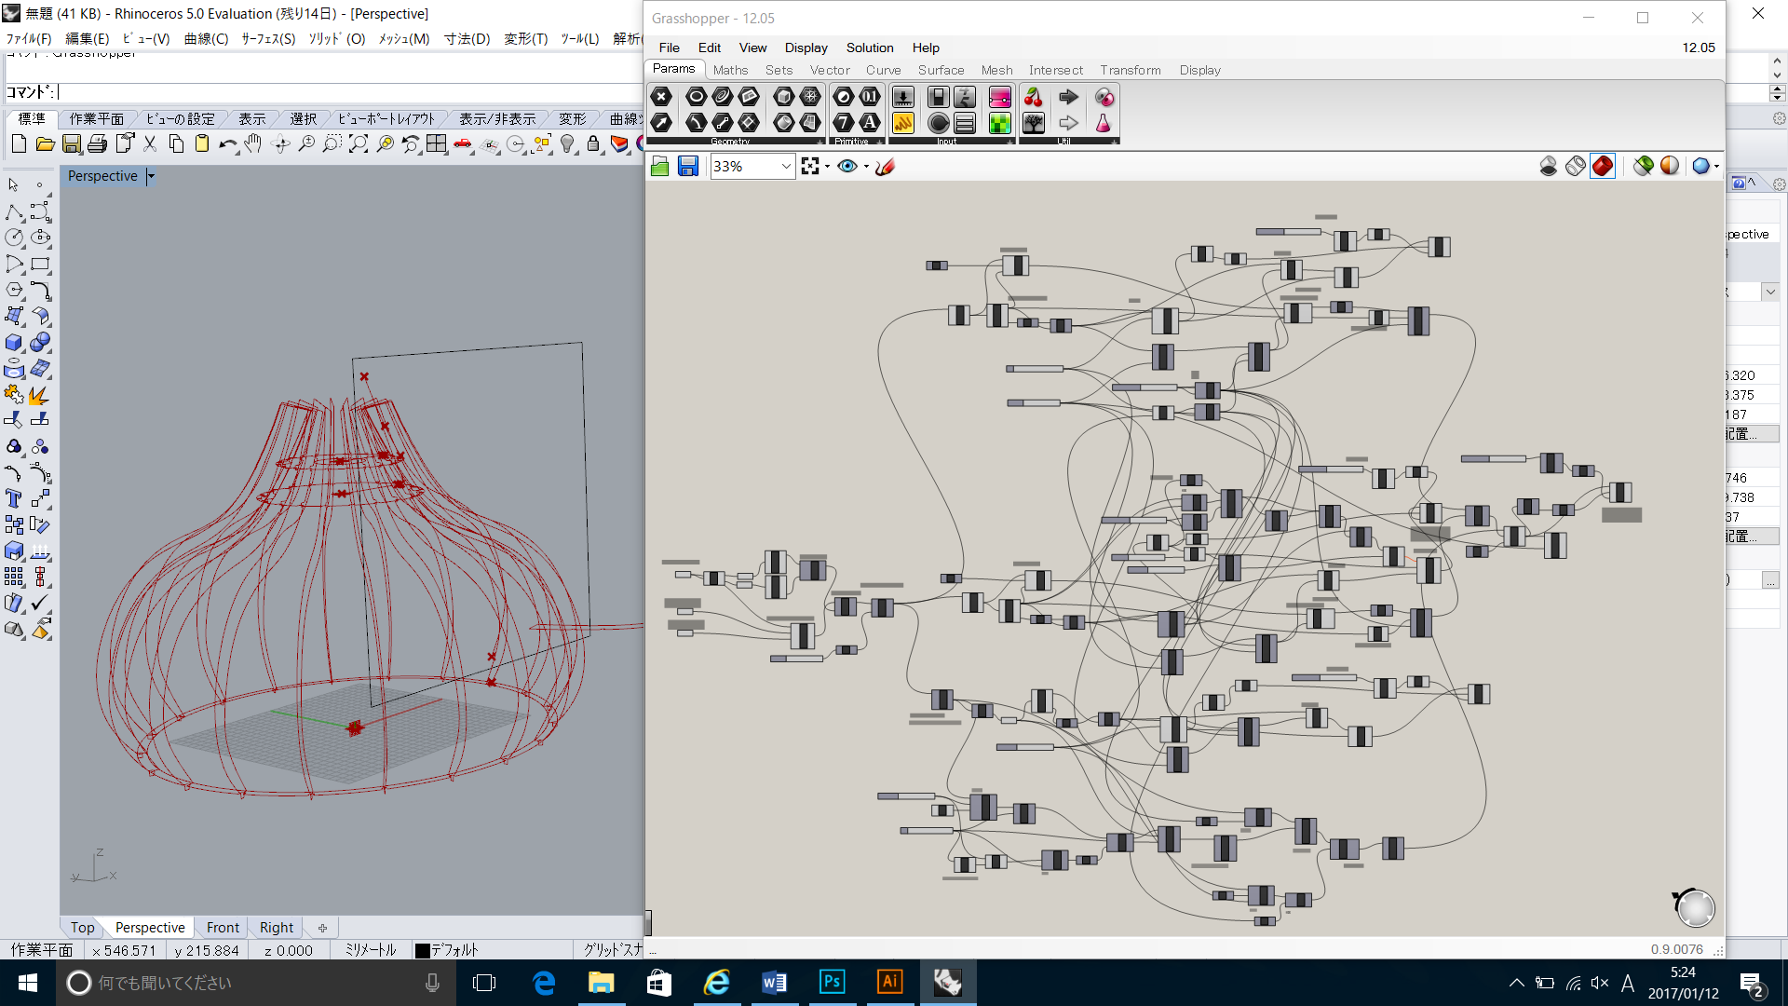Pick the Circle parameter in Grasshopper

click(x=696, y=97)
